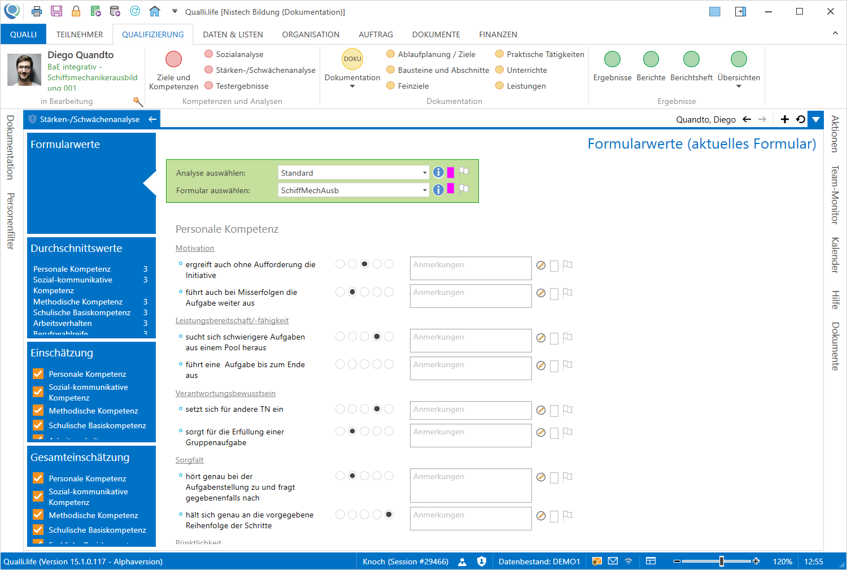The height and width of the screenshot is (570, 847).
Task: Open the Sozialanalyse ribbon item
Action: [x=234, y=54]
